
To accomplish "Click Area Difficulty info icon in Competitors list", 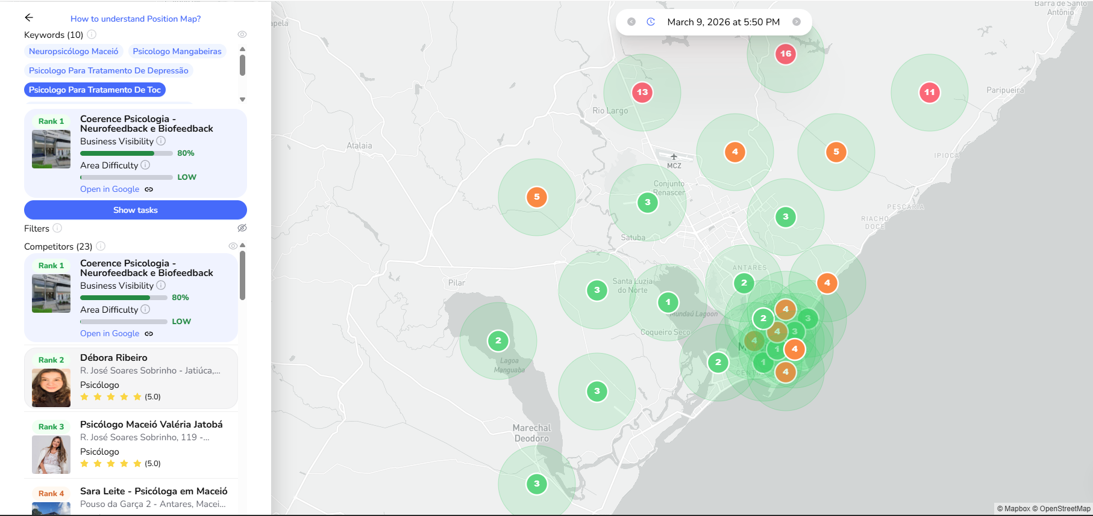I will pos(145,309).
